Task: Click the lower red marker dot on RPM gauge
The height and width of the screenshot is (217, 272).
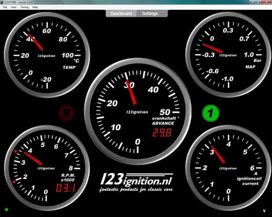Action: coord(14,181)
